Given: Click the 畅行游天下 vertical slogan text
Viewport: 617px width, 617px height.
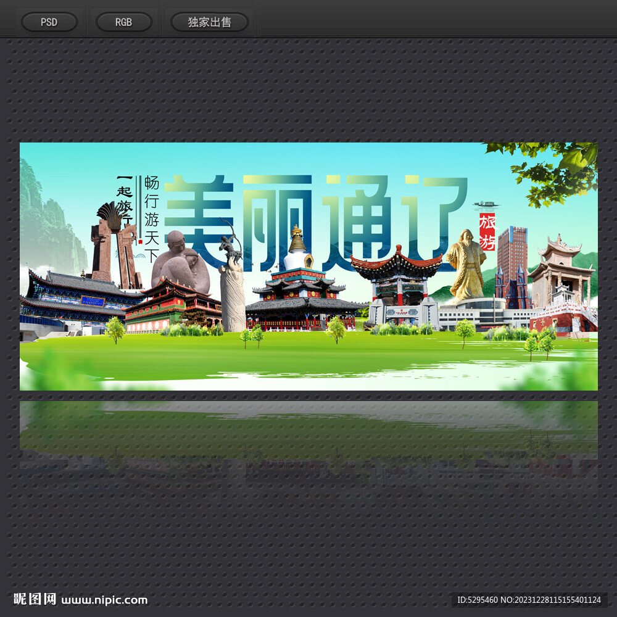Looking at the screenshot, I should [x=152, y=219].
